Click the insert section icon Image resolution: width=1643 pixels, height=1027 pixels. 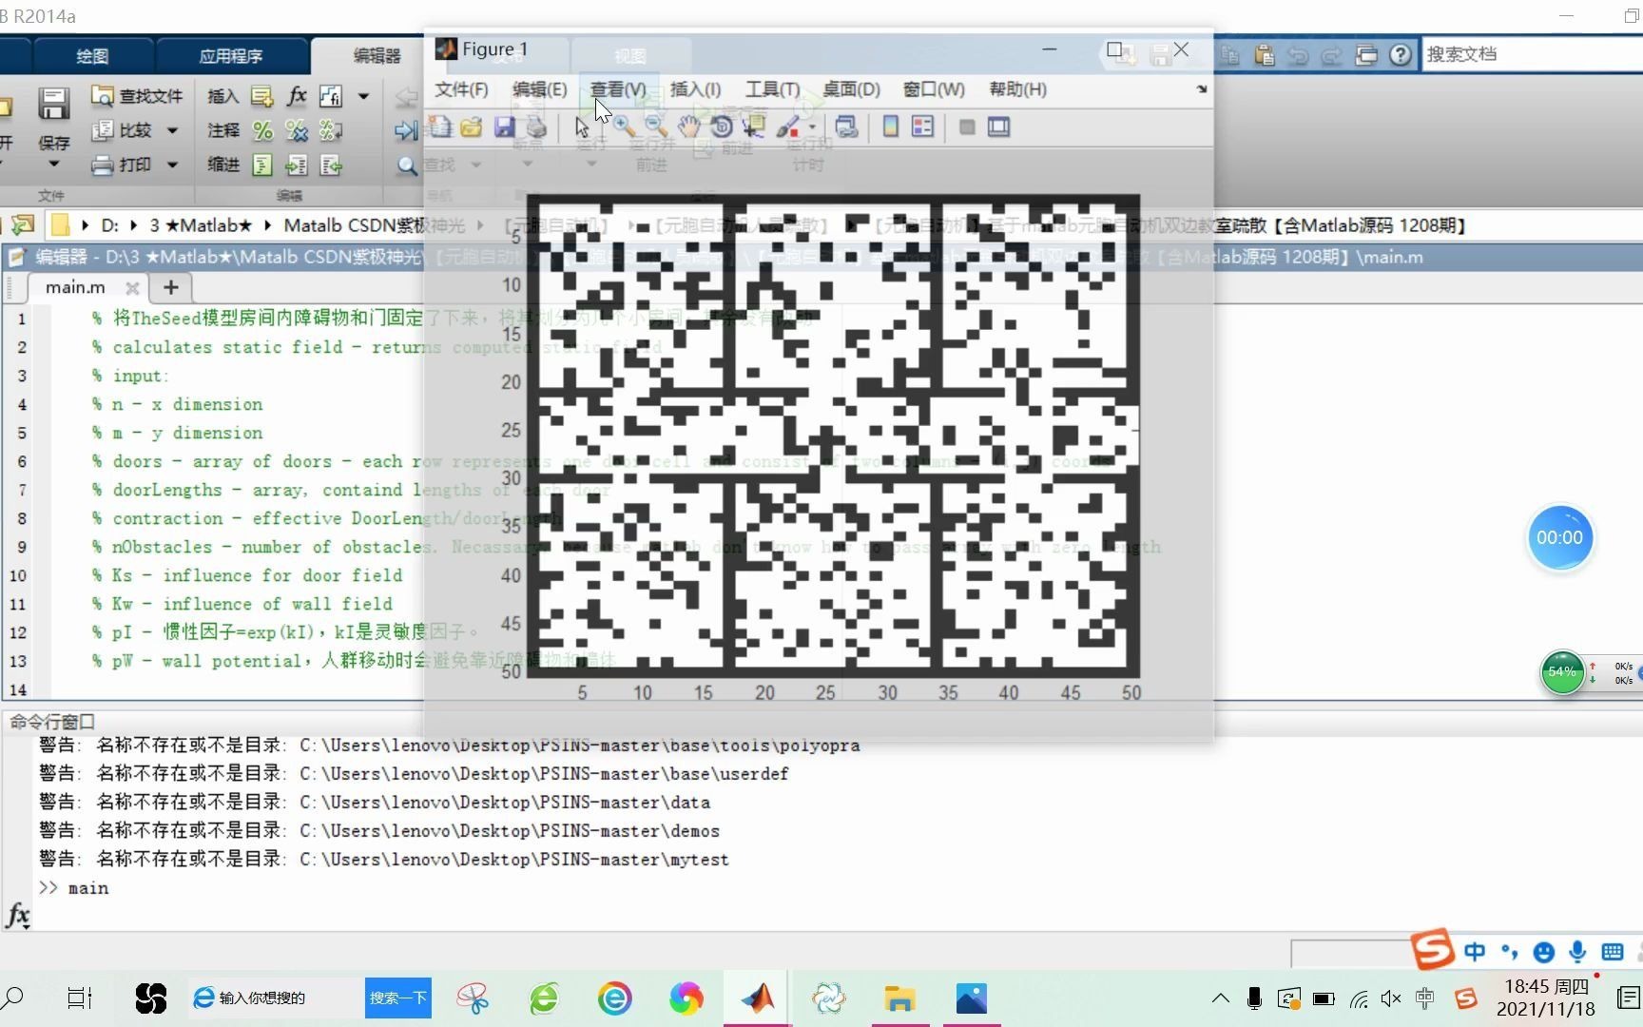(261, 96)
